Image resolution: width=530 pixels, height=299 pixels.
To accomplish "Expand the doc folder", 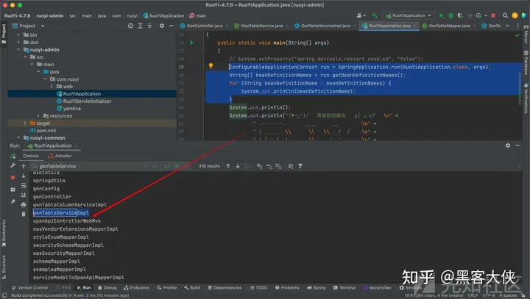I will [x=18, y=42].
